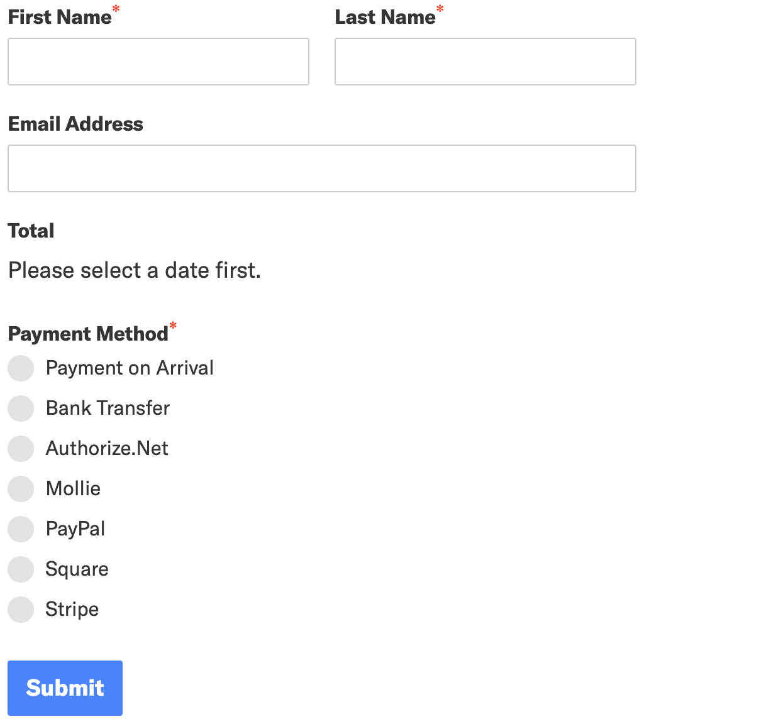Select the Authorize.Net radio circle
The height and width of the screenshot is (724, 776).
[21, 449]
